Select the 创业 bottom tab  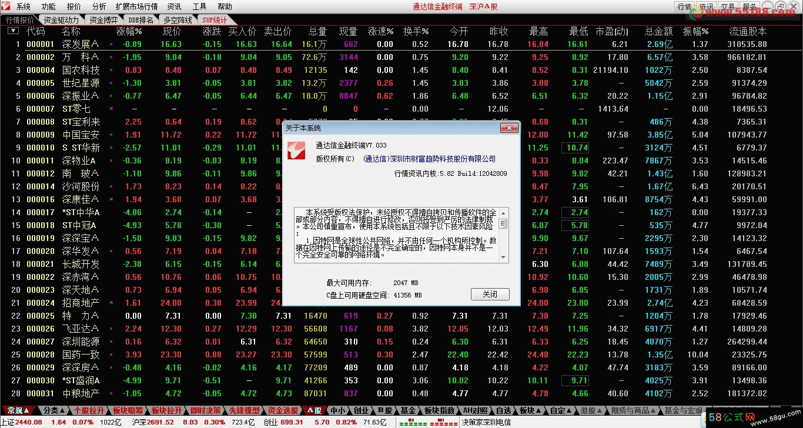pyautogui.click(x=362, y=410)
